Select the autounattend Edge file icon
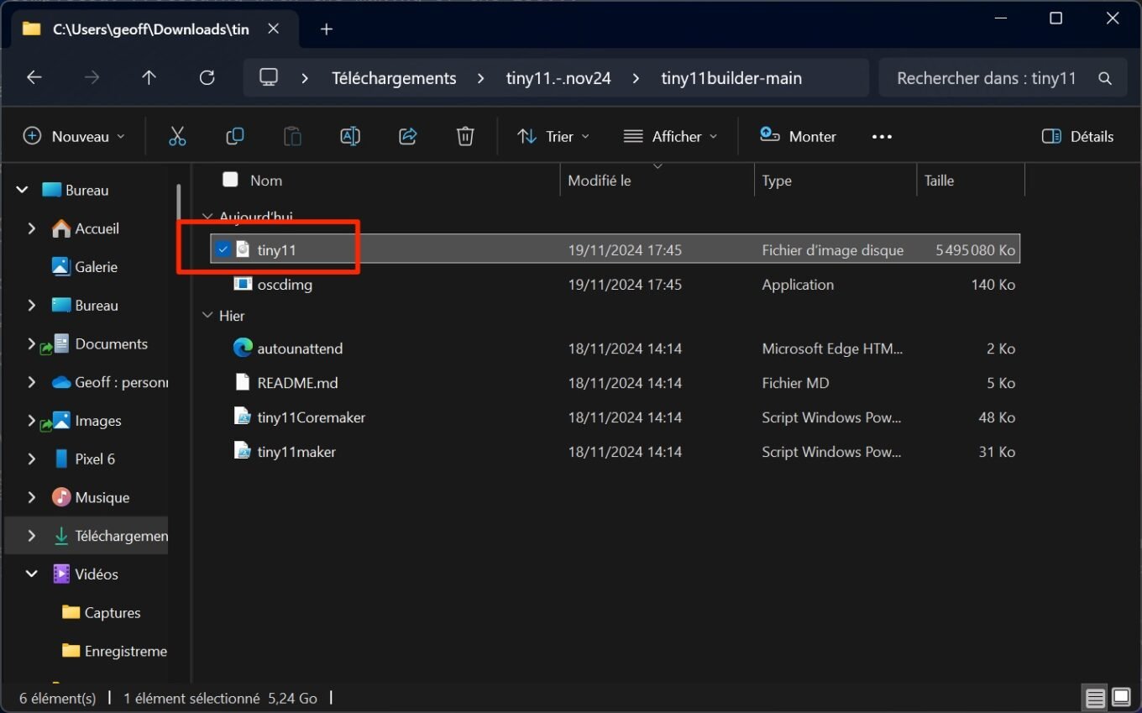The image size is (1142, 713). pos(243,348)
